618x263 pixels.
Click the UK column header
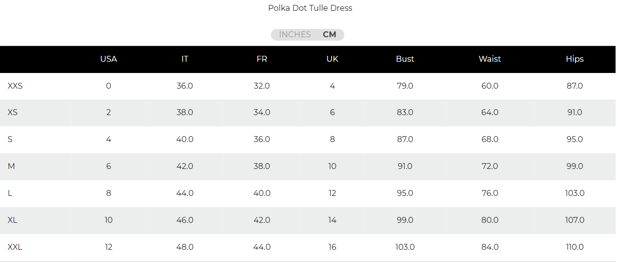coord(333,59)
